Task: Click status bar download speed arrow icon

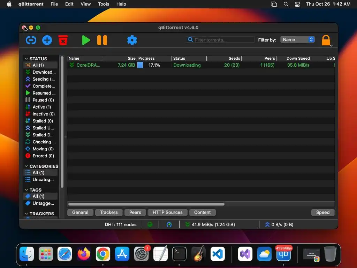Action: pyautogui.click(x=187, y=224)
